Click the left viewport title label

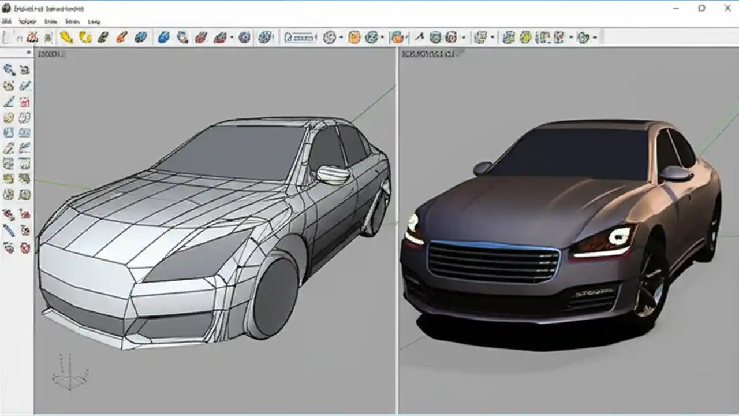(49, 53)
